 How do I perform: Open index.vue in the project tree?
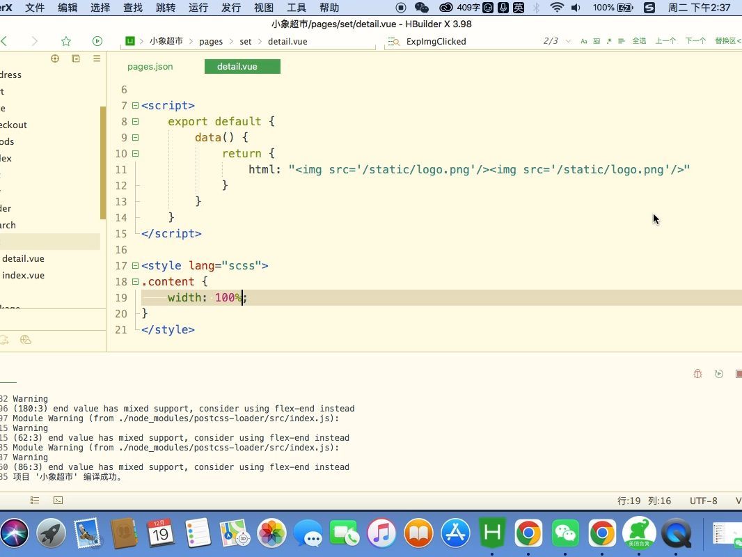click(x=23, y=276)
